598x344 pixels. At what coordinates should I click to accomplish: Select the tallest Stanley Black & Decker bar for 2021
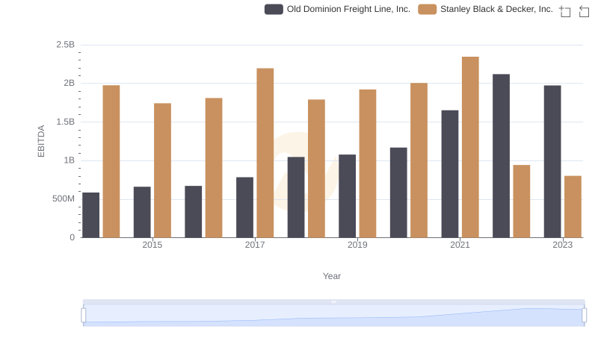click(x=470, y=147)
